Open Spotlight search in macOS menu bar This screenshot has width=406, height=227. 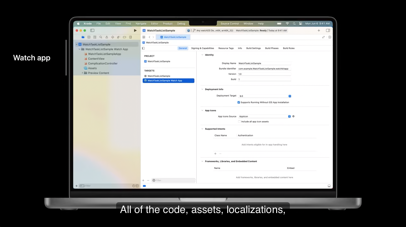tap(294, 24)
